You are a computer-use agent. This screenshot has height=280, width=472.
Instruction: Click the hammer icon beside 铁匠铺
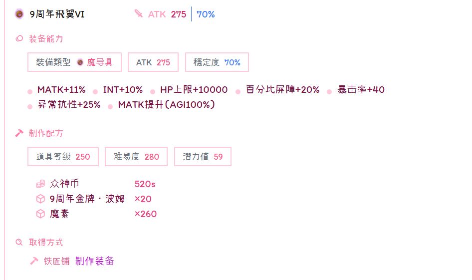34,261
